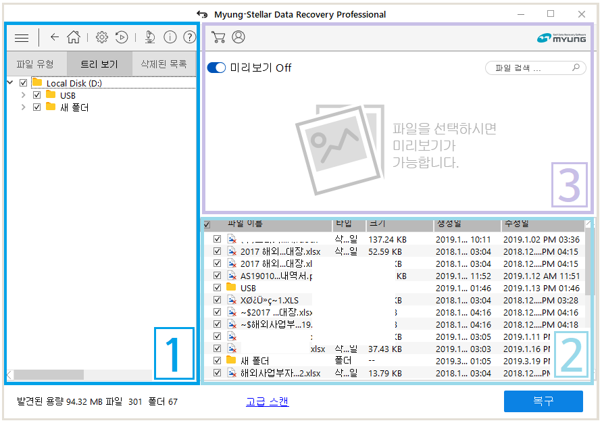Select the ~$2017 ...대장.xlsx file name
The width and height of the screenshot is (602, 423).
coord(276,312)
